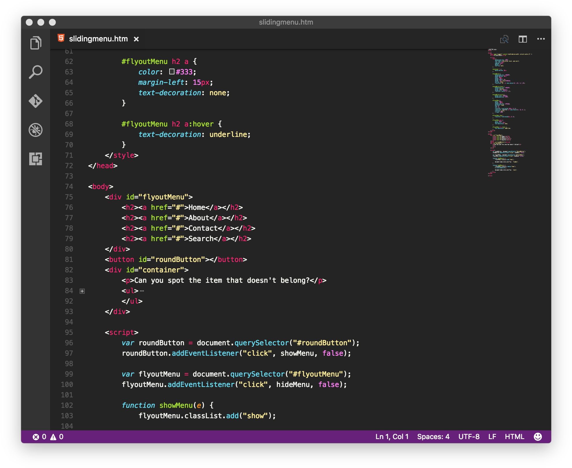Click the #333 color swatch on line 63
572x468 pixels.
point(172,71)
